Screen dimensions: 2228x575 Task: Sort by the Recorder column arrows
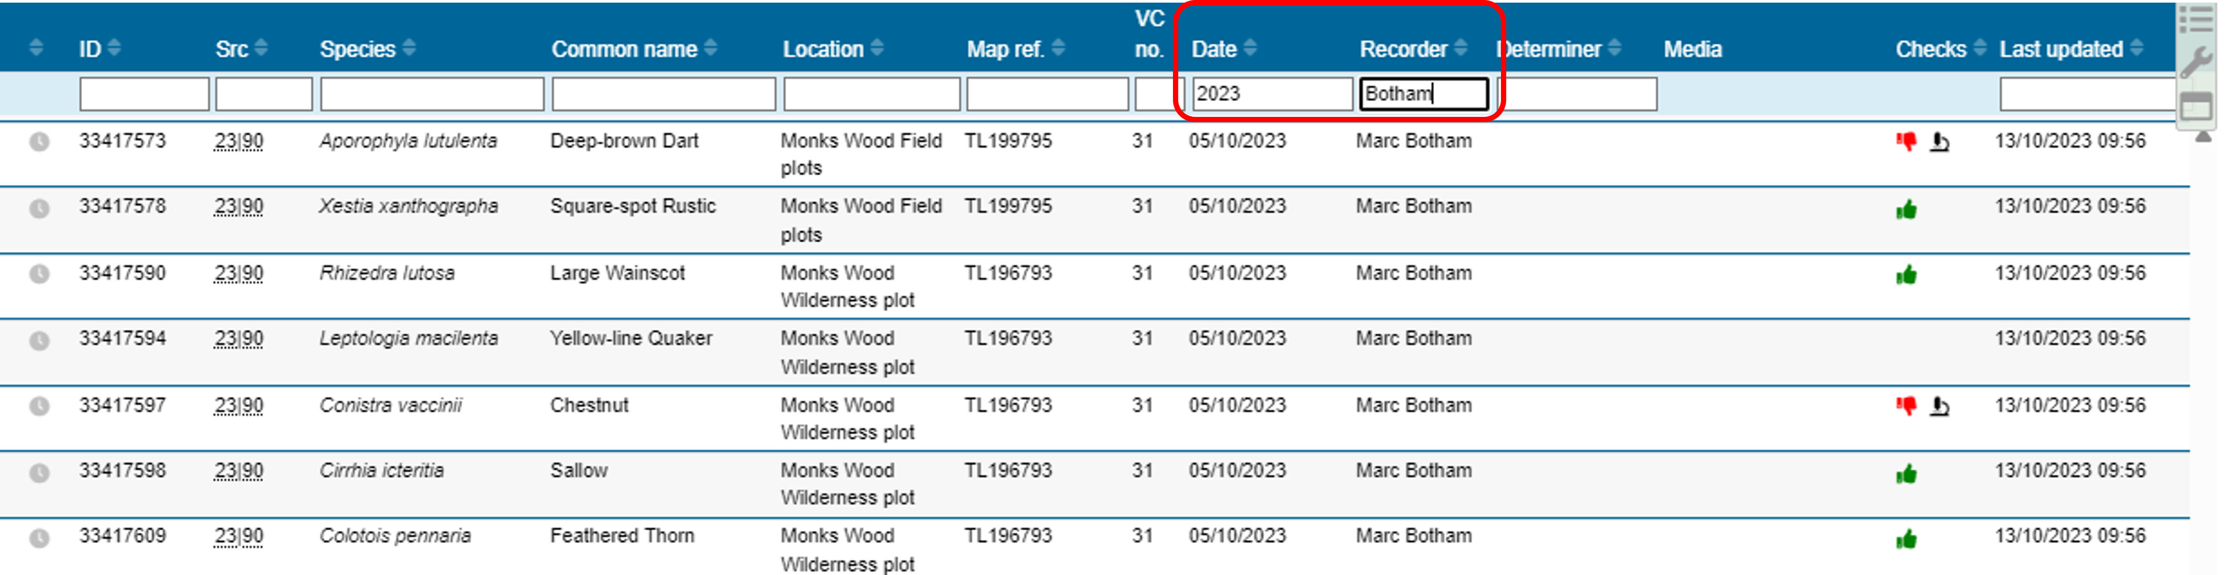pyautogui.click(x=1461, y=47)
